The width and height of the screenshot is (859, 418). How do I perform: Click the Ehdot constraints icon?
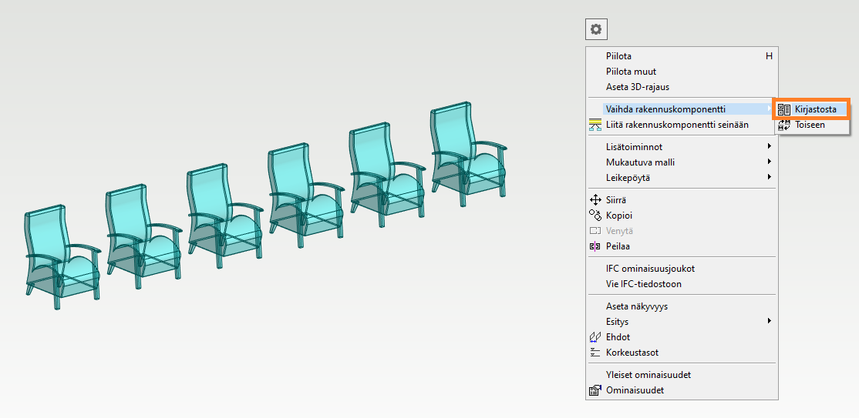(x=595, y=337)
